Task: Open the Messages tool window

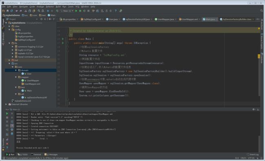Action: [51, 154]
